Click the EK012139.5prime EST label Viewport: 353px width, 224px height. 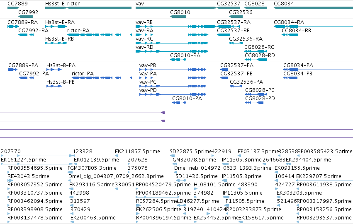pos(96,160)
